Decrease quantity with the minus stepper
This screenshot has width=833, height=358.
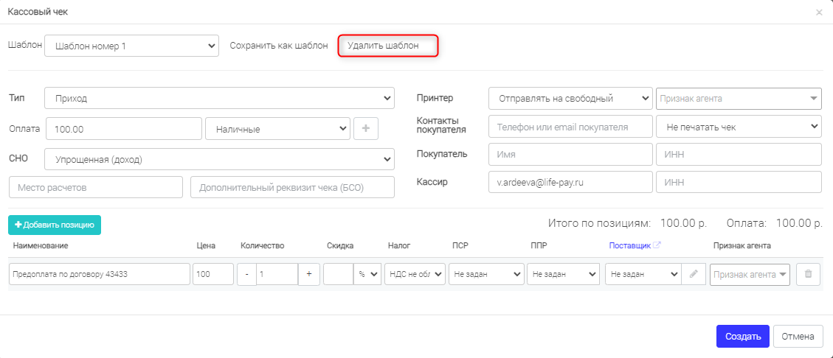click(246, 274)
